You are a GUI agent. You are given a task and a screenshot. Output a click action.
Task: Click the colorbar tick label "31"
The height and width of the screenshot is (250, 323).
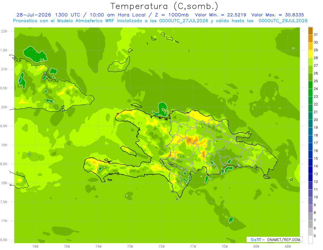pos(316,35)
